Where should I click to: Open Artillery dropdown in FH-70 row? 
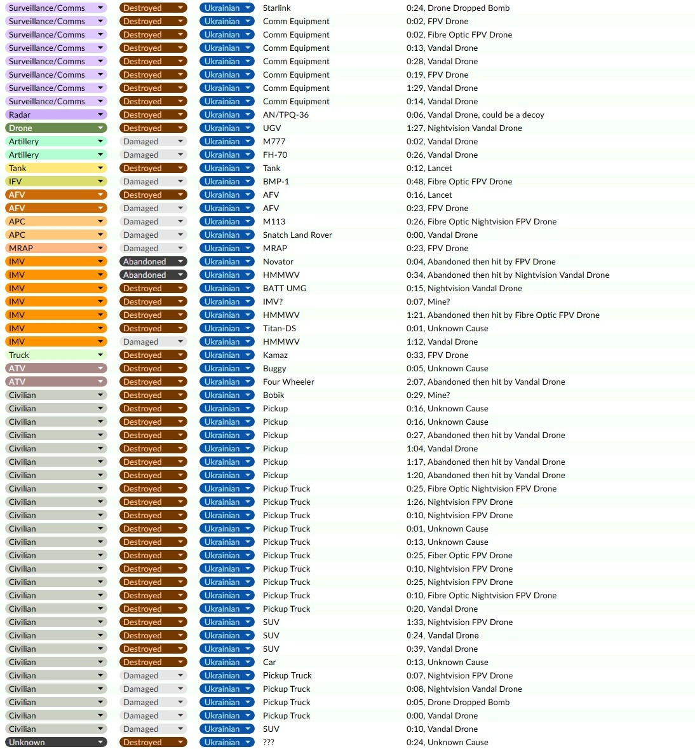click(56, 155)
